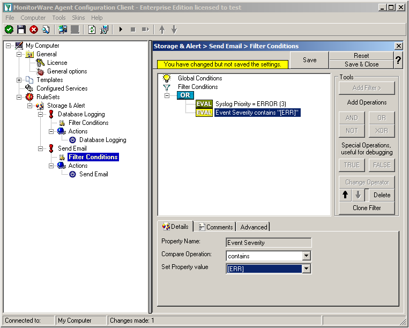Delete the selected filter
The height and width of the screenshot is (328, 409).
382,195
